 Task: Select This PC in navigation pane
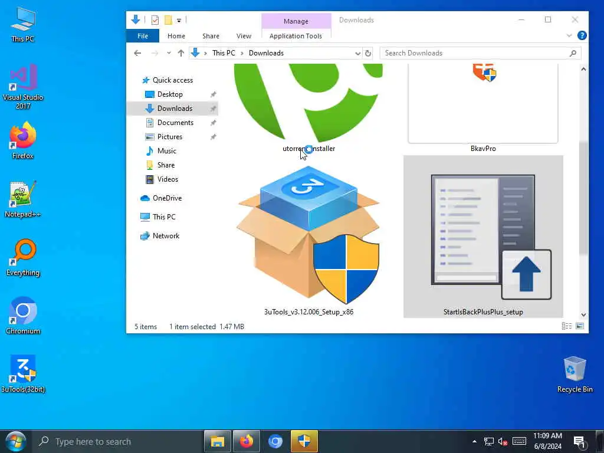(x=164, y=217)
